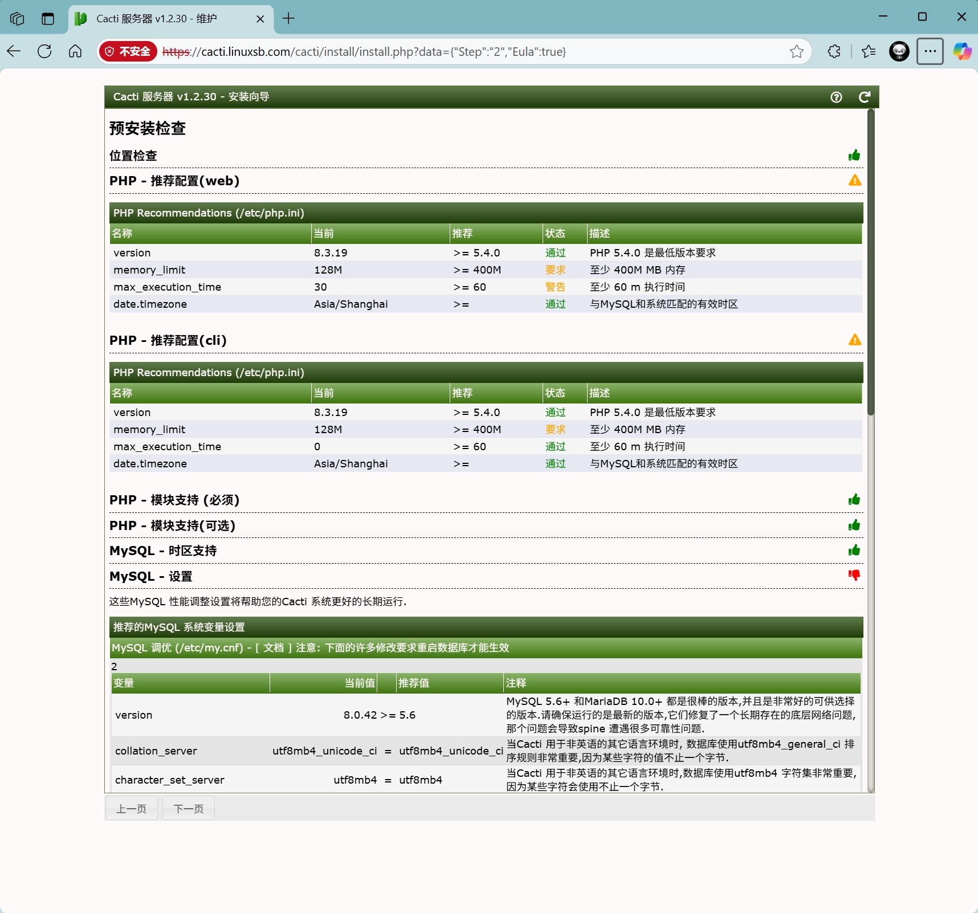Click warning icon beside PHP 推荐配置(web)
Viewport: 978px width, 913px height.
pos(854,181)
